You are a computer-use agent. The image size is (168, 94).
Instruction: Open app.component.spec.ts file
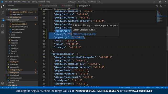[20, 27]
